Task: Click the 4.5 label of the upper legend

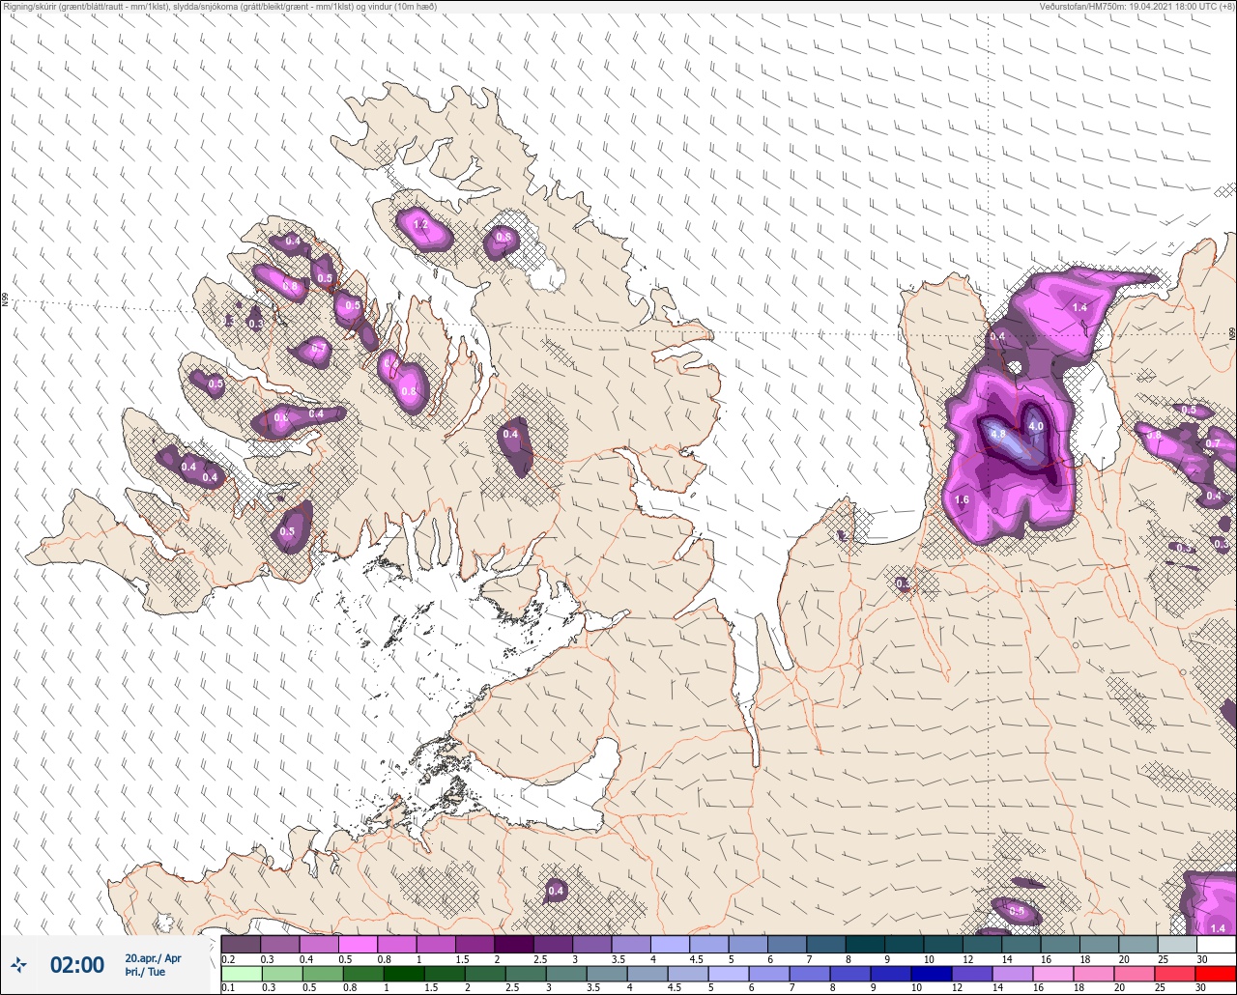Action: click(x=695, y=958)
